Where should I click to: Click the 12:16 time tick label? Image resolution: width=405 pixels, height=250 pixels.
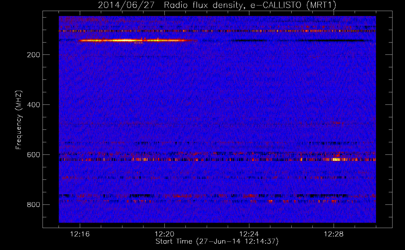tap(80, 234)
